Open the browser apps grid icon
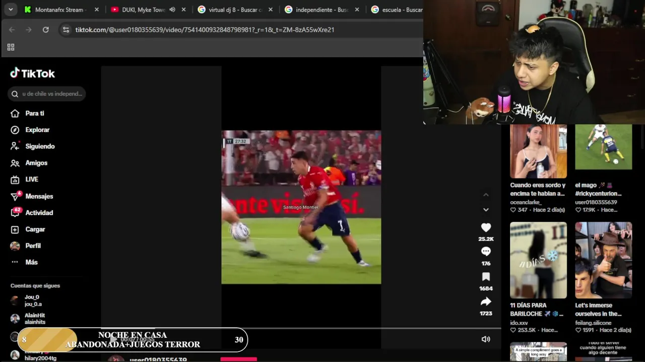 click(11, 47)
